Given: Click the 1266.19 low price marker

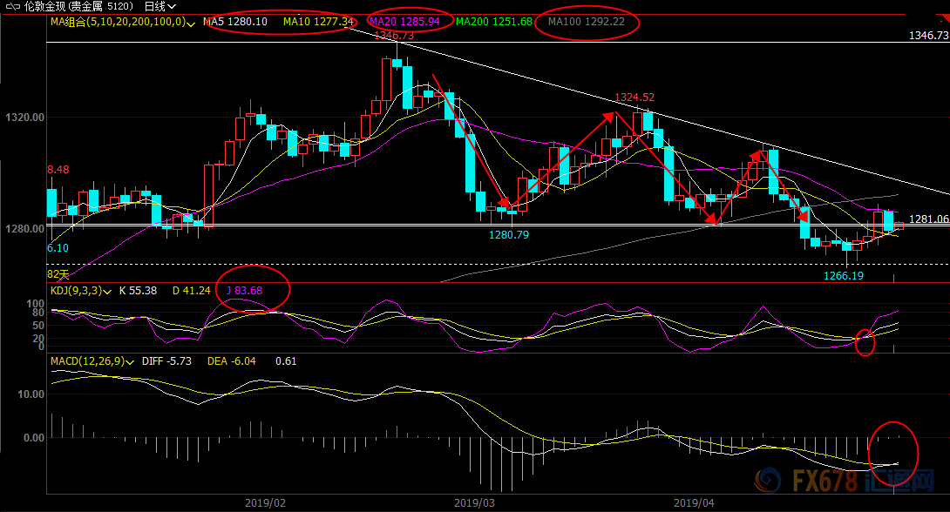Looking at the screenshot, I should (843, 275).
